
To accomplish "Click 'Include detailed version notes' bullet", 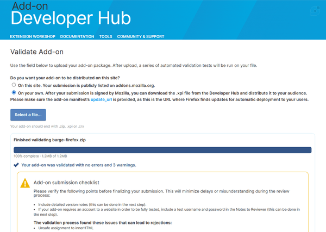I will click(x=92, y=204).
